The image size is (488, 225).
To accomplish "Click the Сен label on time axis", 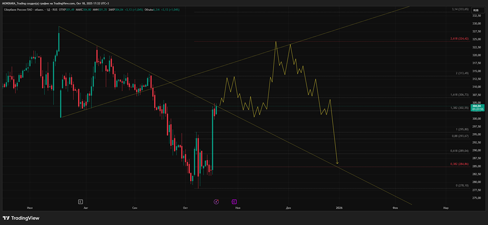I will coord(135,207).
